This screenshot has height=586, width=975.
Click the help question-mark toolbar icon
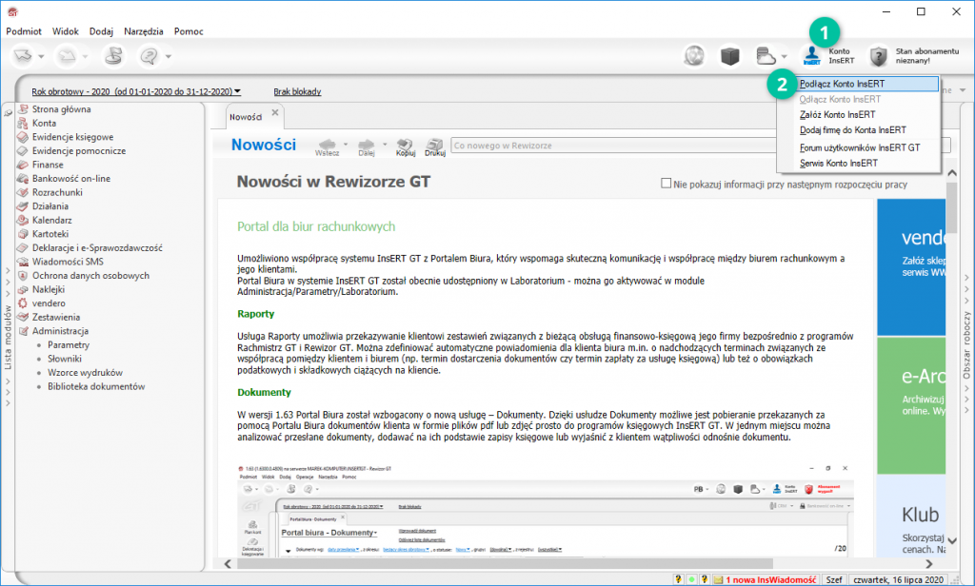tap(149, 56)
